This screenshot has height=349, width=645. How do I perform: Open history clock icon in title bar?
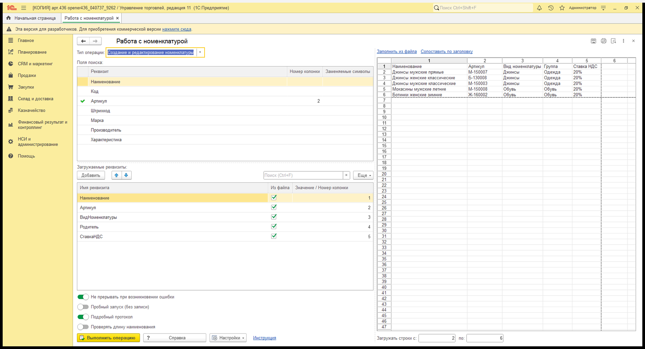[551, 8]
